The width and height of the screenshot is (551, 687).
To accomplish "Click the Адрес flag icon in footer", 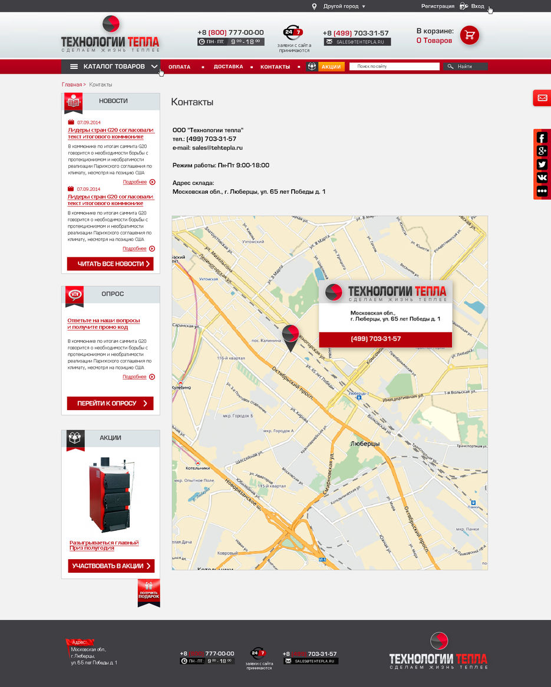I will [x=80, y=642].
